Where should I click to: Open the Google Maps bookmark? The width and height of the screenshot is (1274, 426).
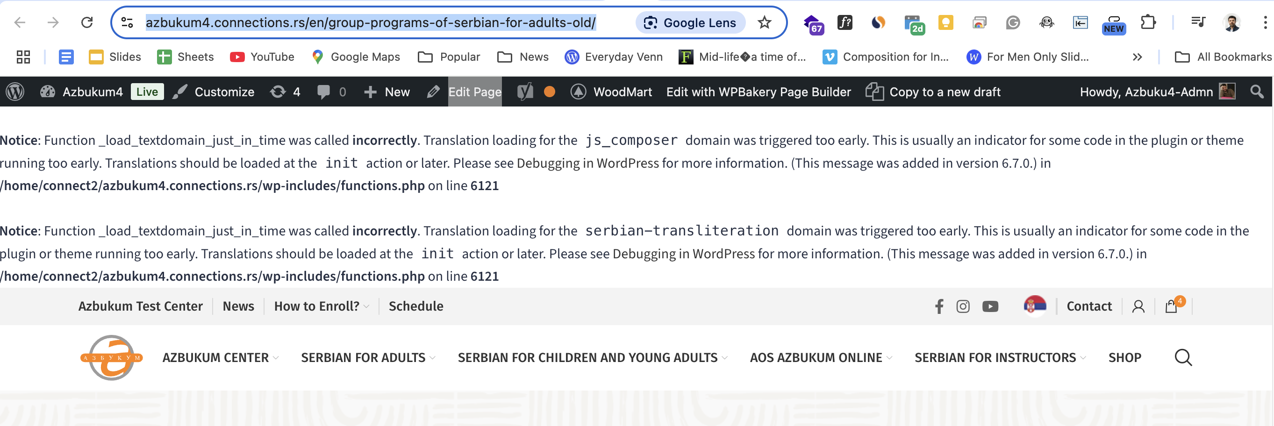coord(356,57)
